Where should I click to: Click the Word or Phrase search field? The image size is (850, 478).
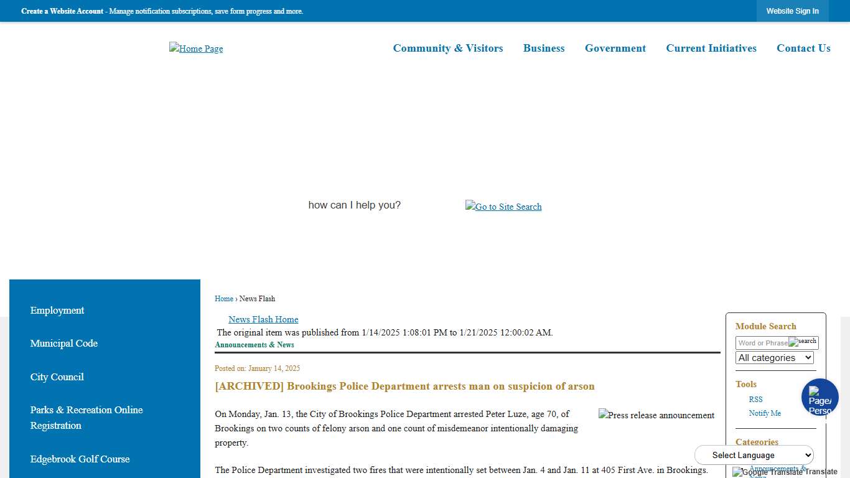(x=762, y=343)
